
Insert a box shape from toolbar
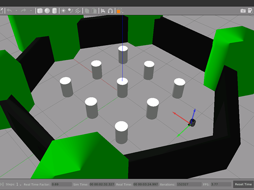pos(40,11)
